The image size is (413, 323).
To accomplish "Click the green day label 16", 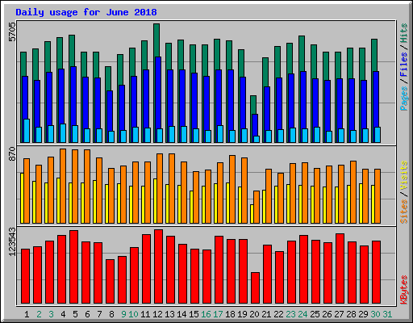I will (206, 314).
